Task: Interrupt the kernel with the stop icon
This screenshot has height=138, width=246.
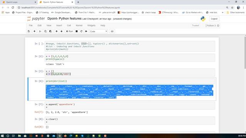Action: 76,31
